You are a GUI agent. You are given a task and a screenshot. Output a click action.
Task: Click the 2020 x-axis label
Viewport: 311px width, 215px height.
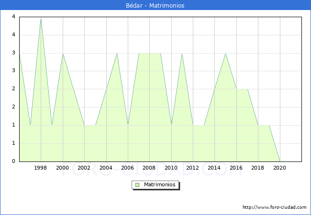tap(280, 168)
